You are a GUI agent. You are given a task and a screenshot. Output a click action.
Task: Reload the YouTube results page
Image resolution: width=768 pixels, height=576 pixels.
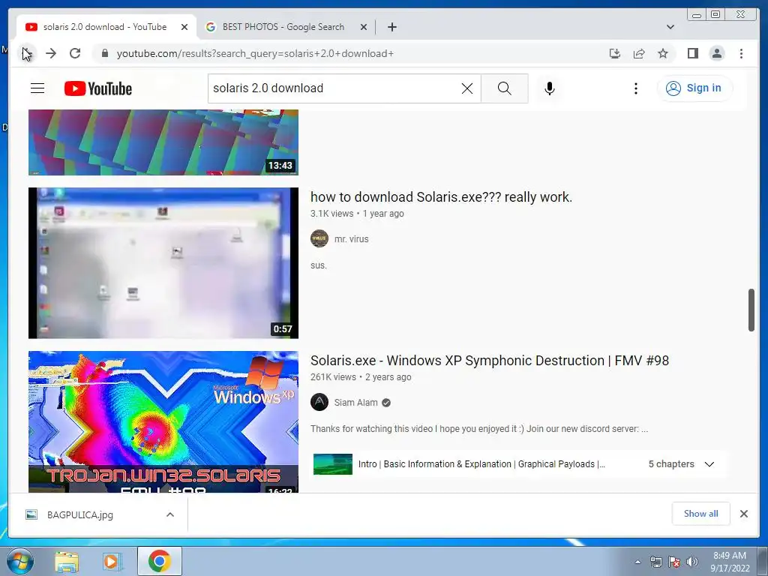coord(75,53)
